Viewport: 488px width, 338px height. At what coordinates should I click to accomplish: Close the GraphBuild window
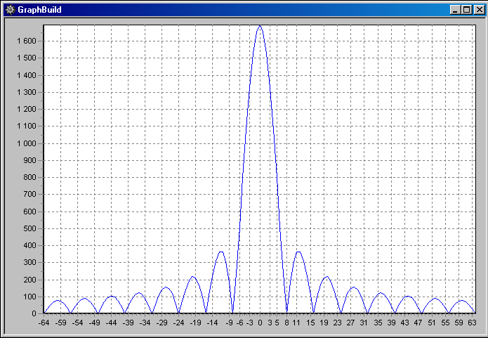pos(479,10)
